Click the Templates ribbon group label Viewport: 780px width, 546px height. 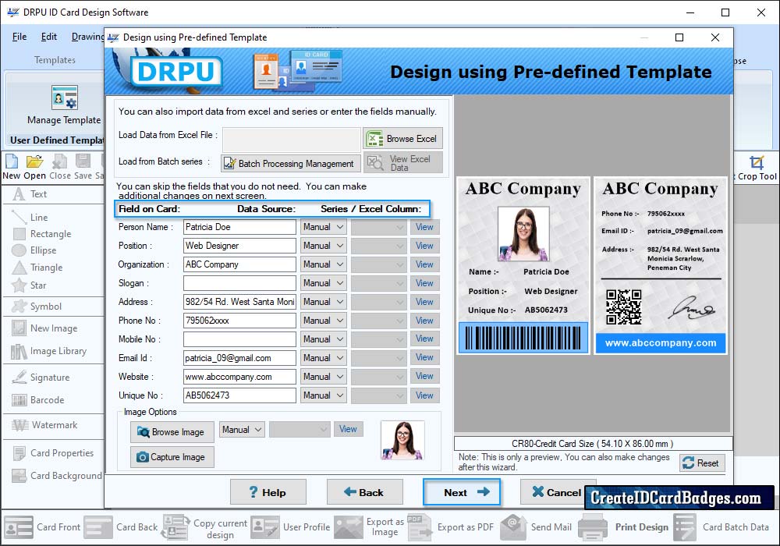pyautogui.click(x=55, y=60)
